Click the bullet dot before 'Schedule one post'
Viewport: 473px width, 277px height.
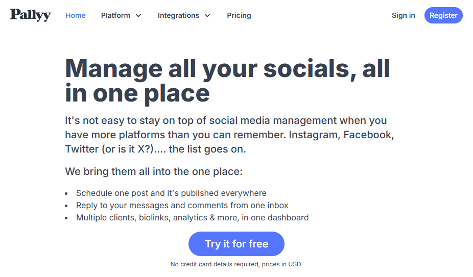(66, 193)
